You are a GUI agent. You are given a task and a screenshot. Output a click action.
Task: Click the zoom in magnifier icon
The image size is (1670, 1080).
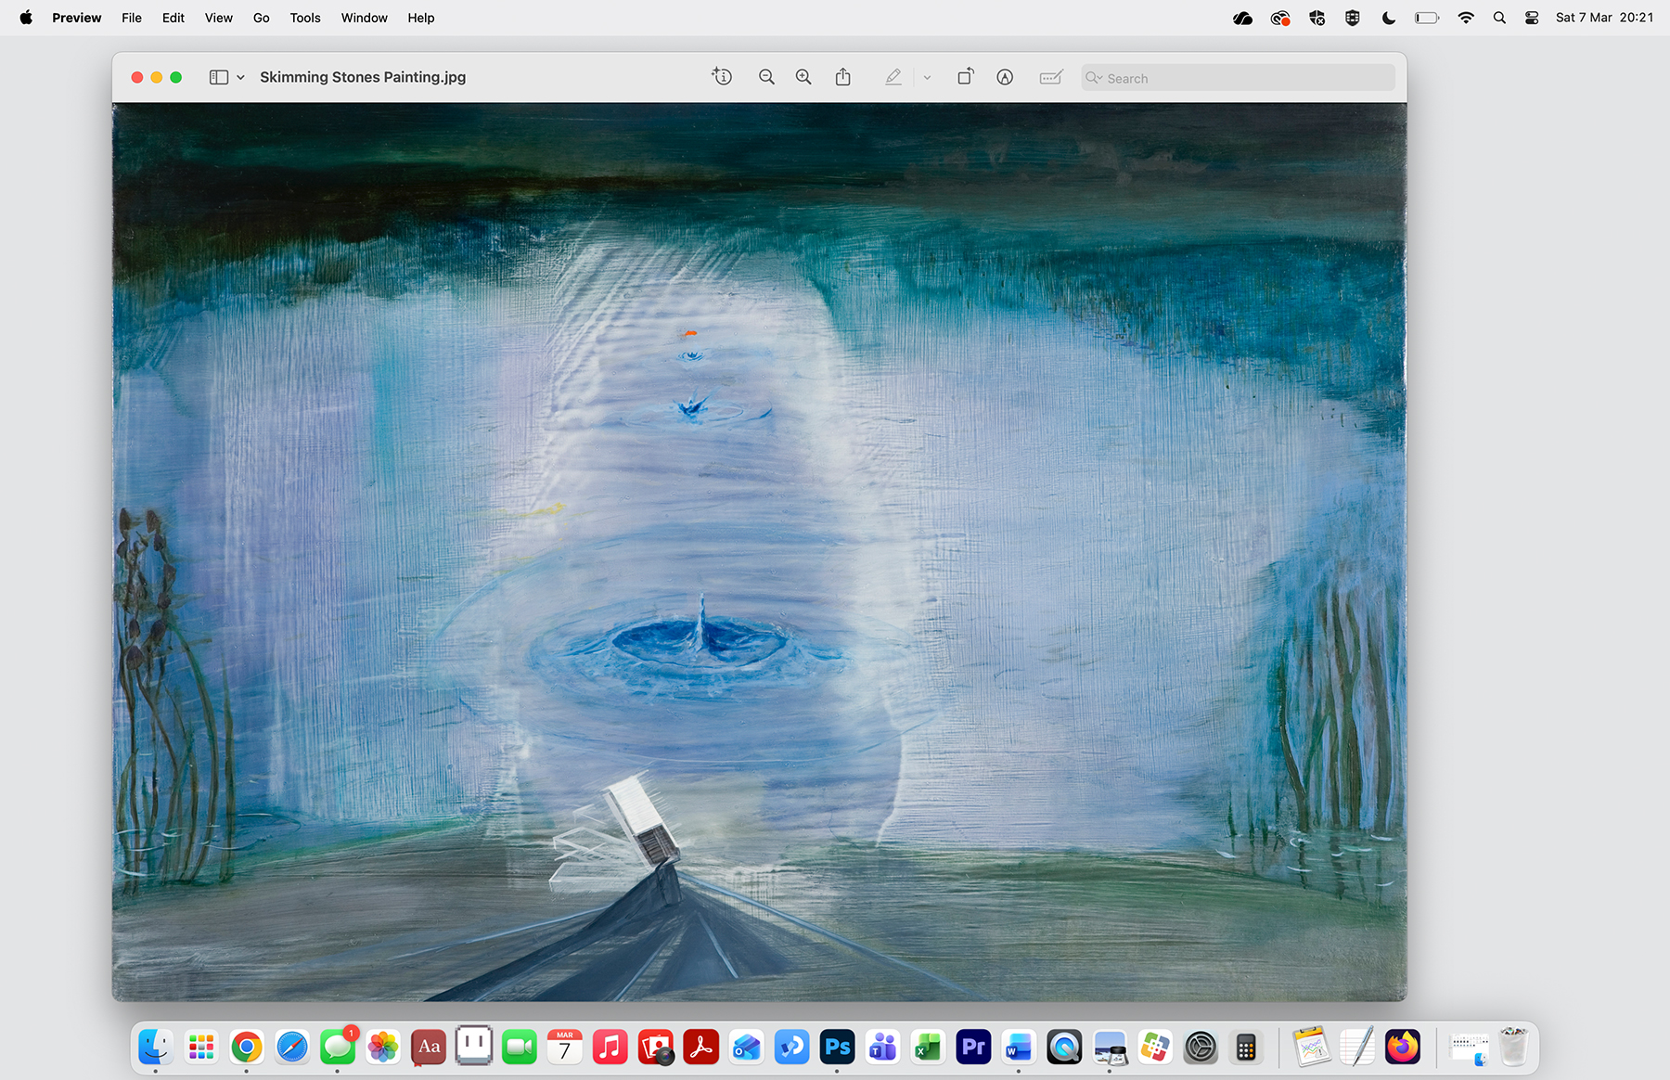click(803, 77)
